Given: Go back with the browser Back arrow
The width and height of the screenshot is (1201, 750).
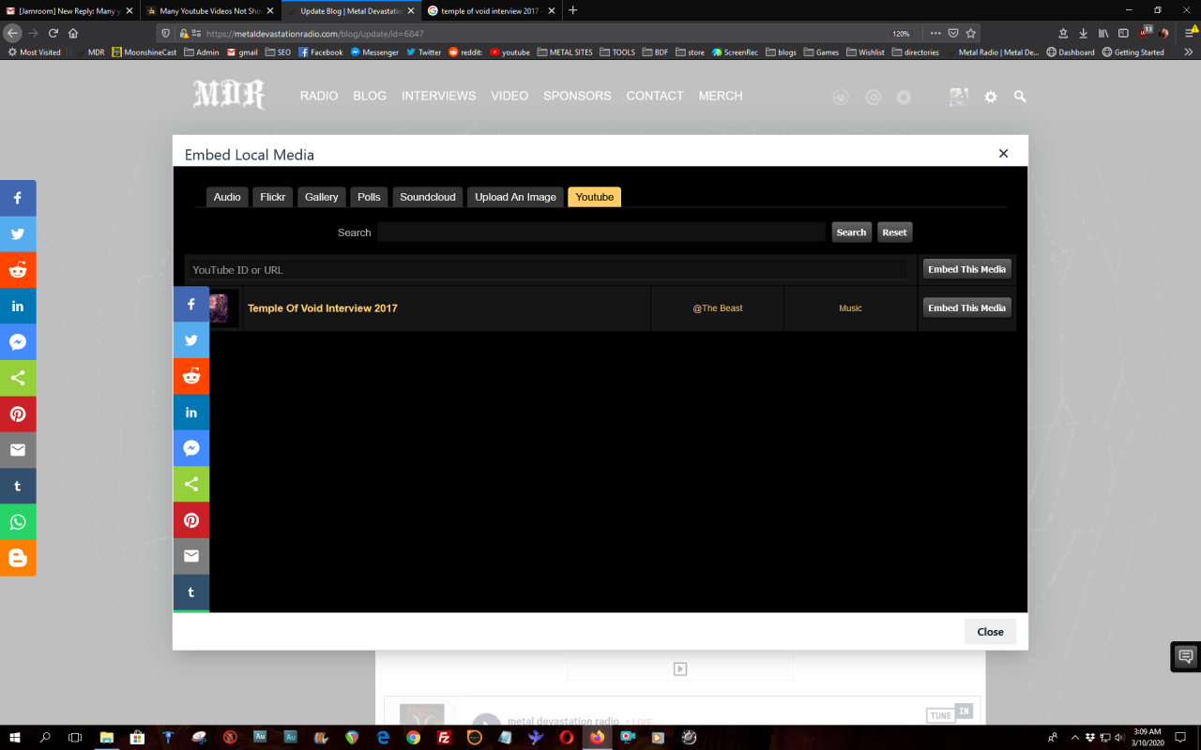Looking at the screenshot, I should tap(13, 33).
